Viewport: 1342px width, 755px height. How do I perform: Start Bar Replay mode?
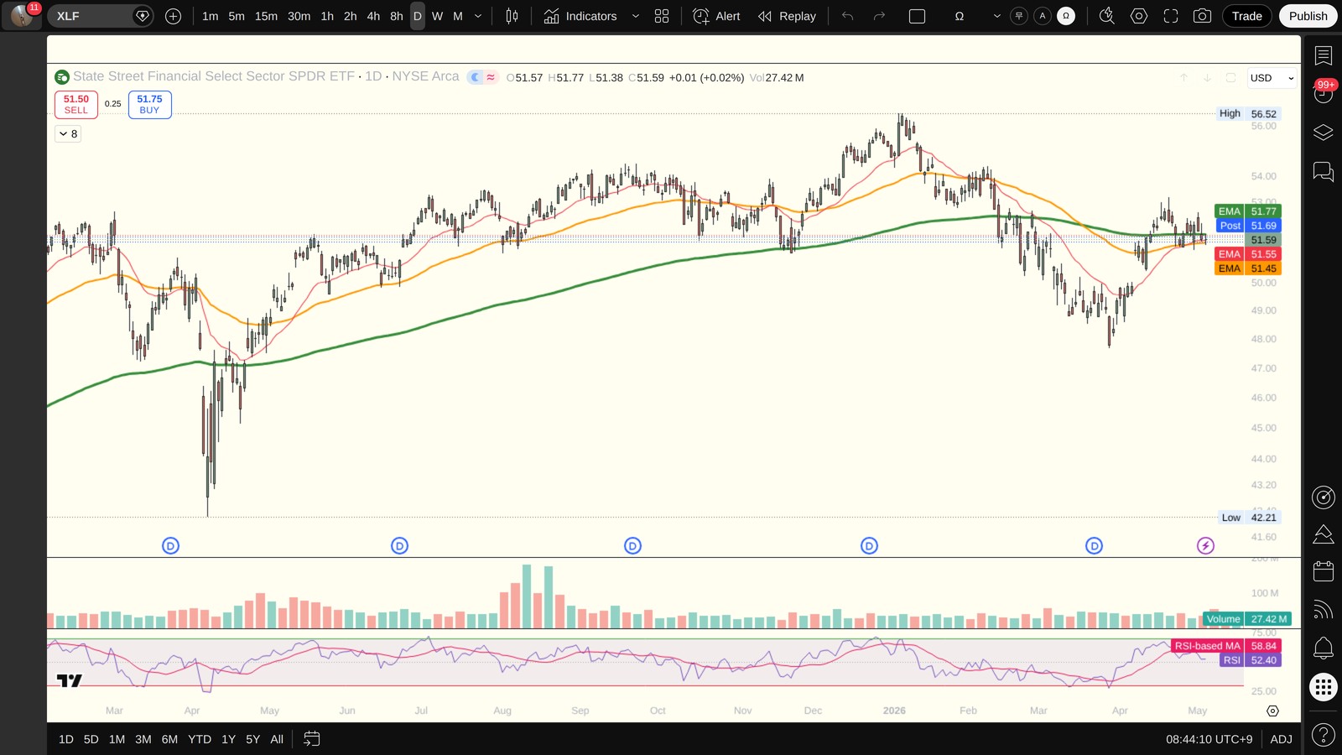tap(787, 16)
